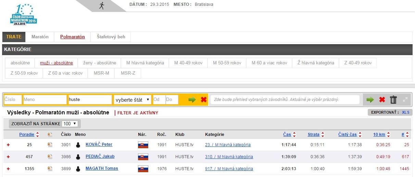Viewport: 415px width, 177px height.
Task: Expand details for MAGATH Tomas row
Action: point(8,169)
